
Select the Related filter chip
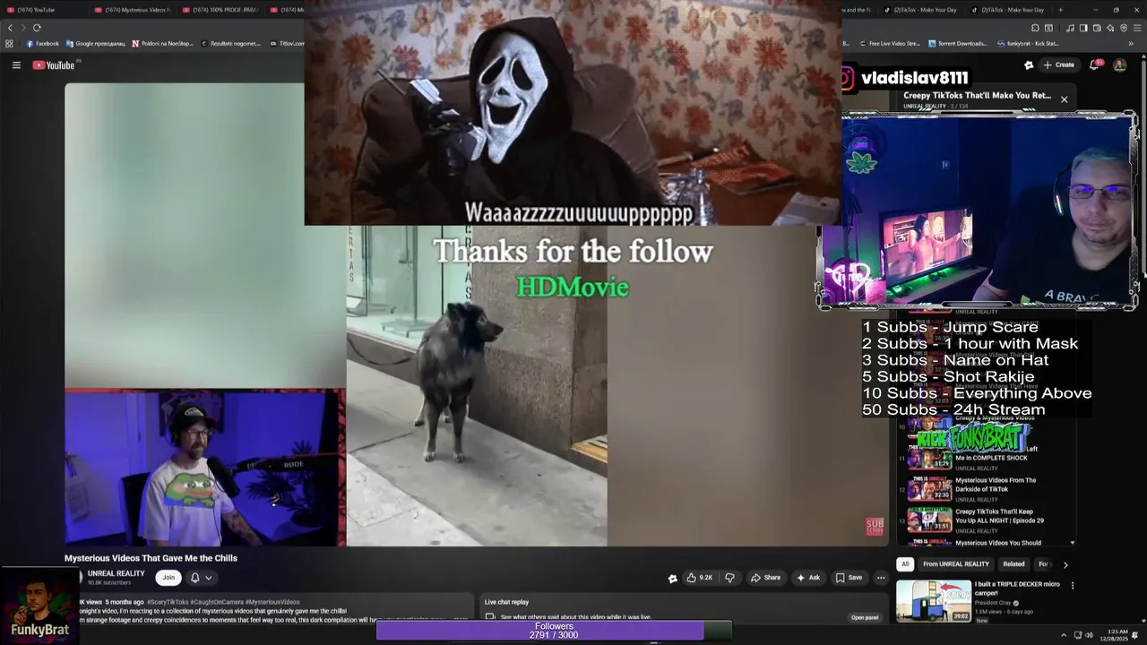pos(1013,564)
